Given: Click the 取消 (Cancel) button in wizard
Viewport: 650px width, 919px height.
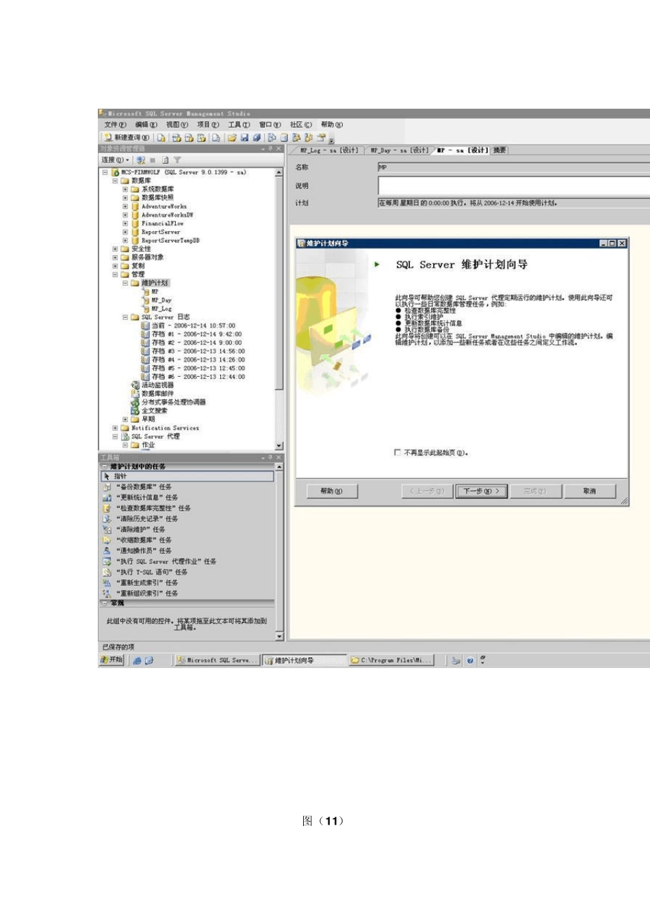Looking at the screenshot, I should coord(590,491).
